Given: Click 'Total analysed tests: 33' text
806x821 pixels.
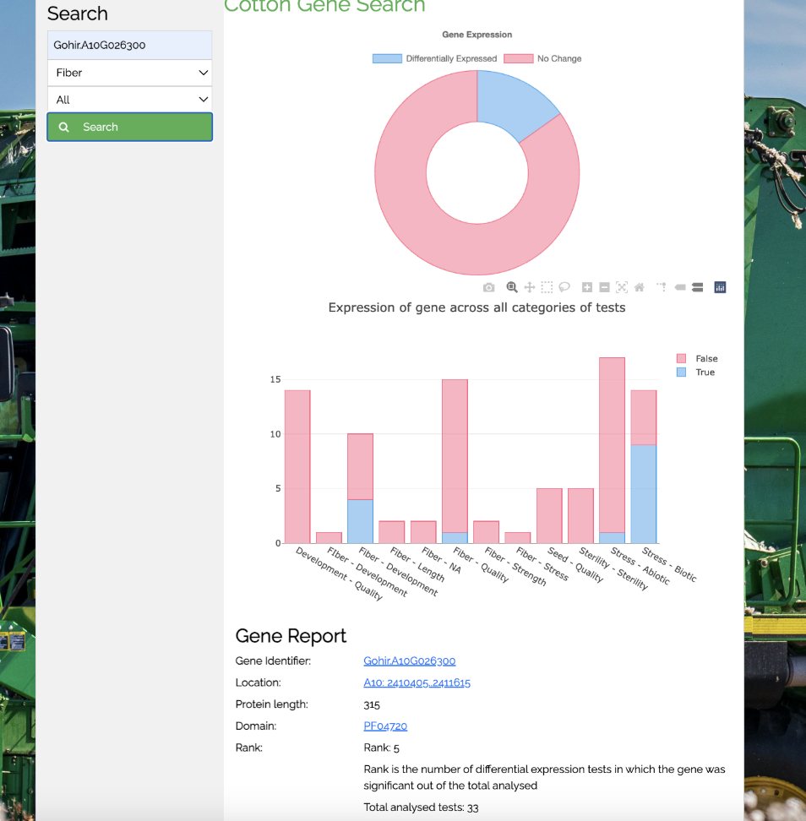Looking at the screenshot, I should (421, 807).
